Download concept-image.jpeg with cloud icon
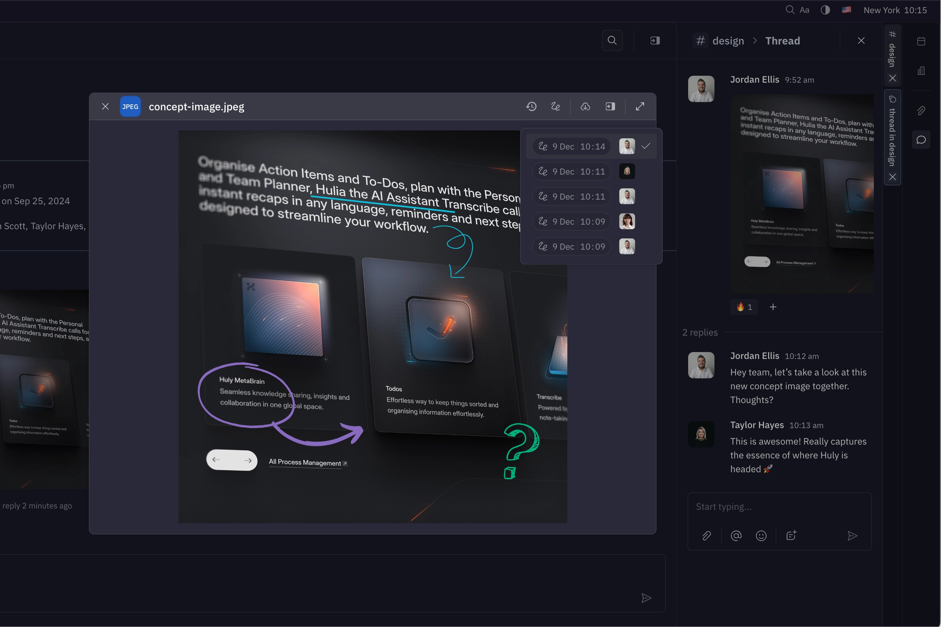The width and height of the screenshot is (941, 627). (x=585, y=106)
